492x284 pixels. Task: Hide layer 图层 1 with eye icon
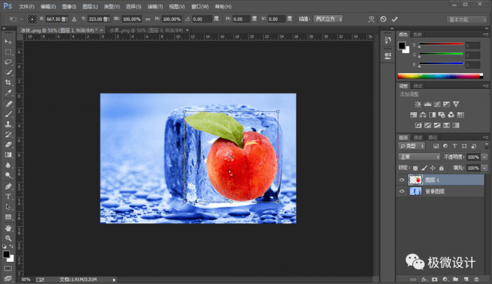click(402, 180)
